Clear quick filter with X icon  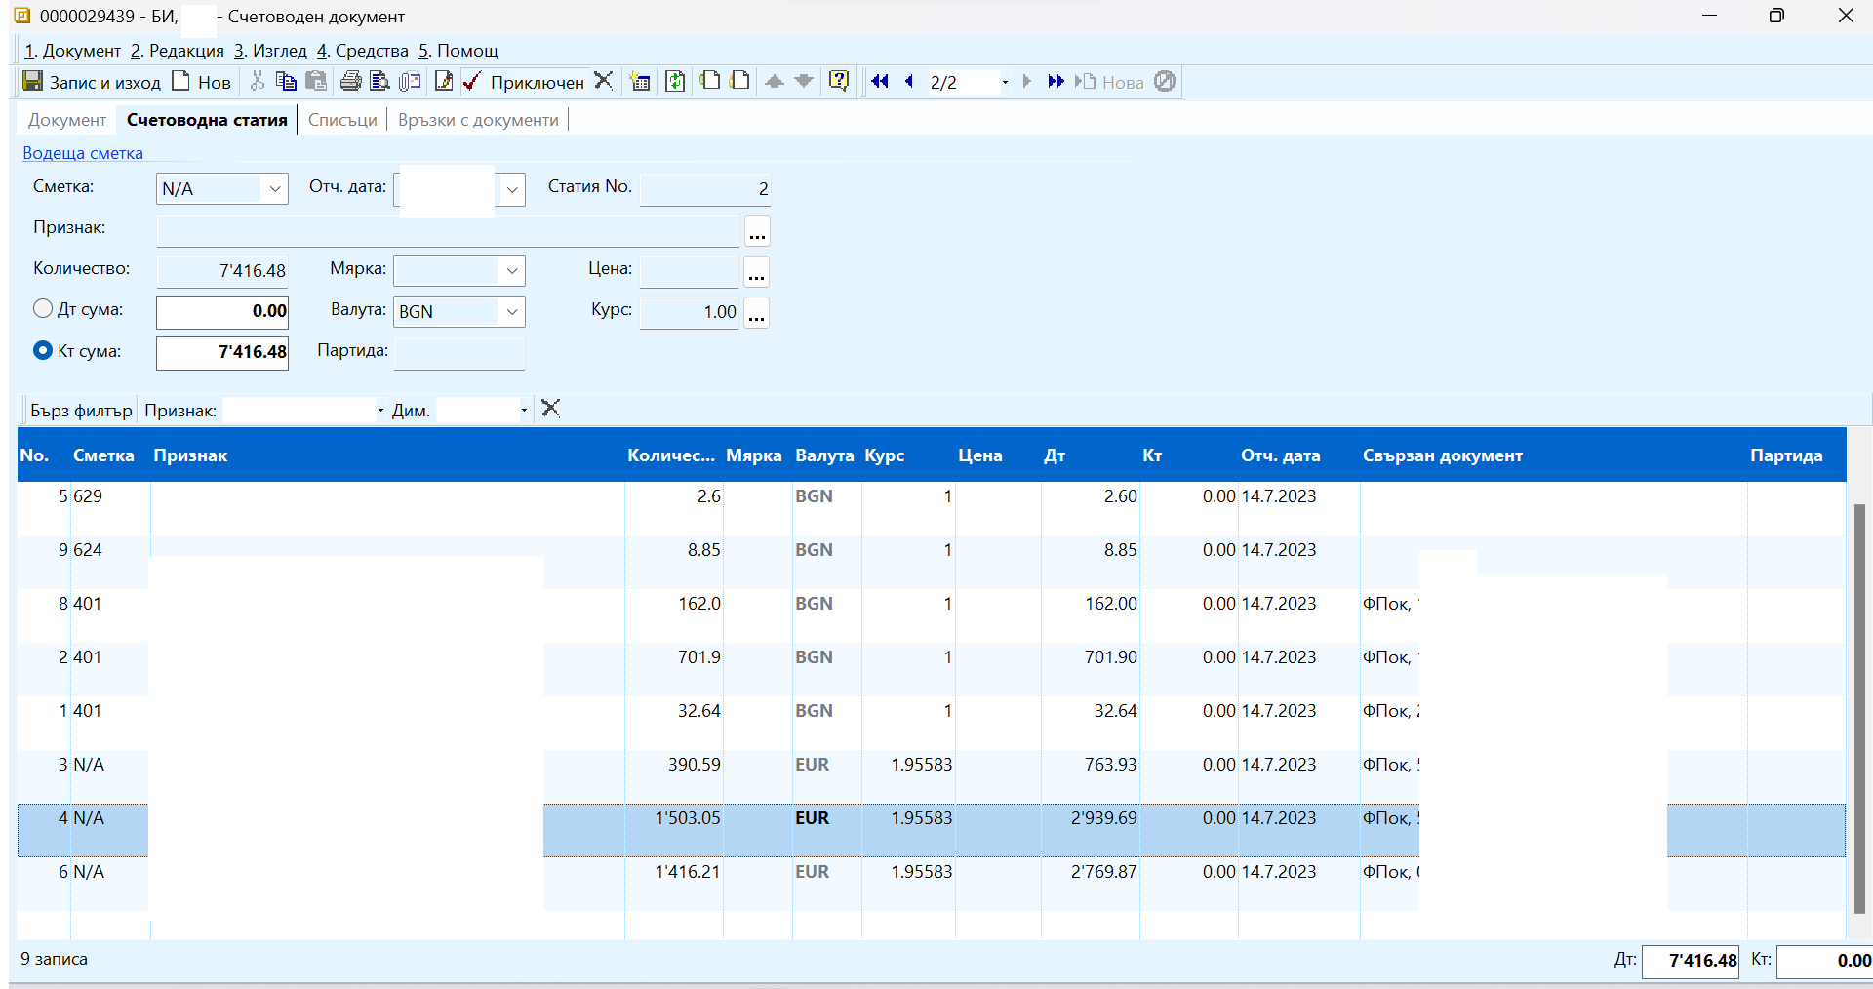[x=550, y=409]
